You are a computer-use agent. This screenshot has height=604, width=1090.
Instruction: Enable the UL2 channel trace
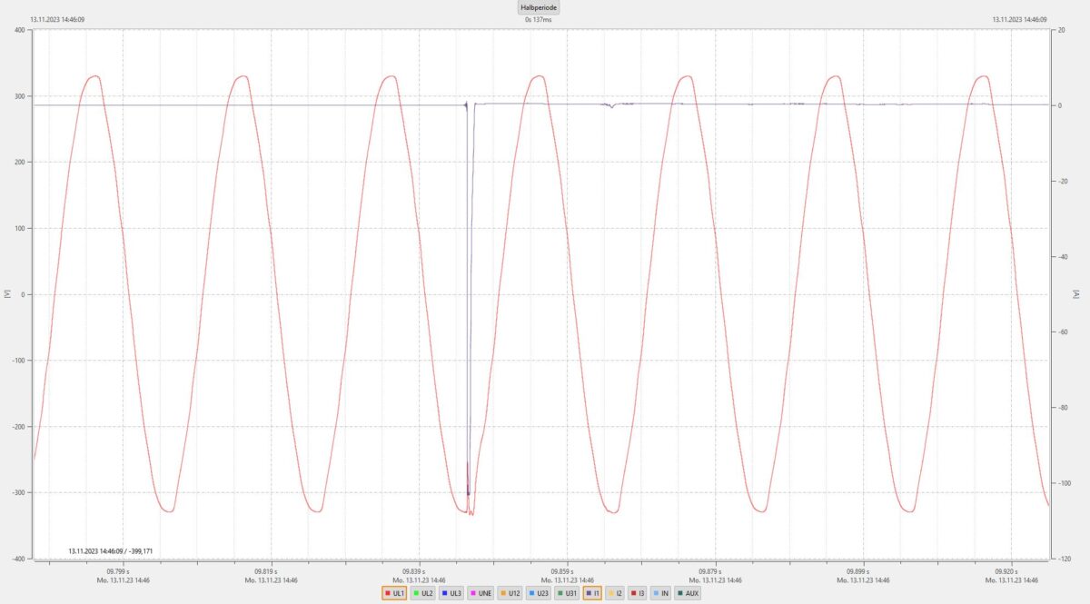422,593
